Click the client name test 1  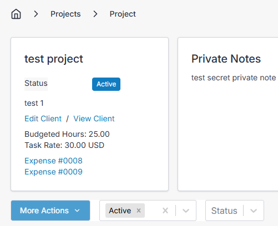click(x=34, y=103)
